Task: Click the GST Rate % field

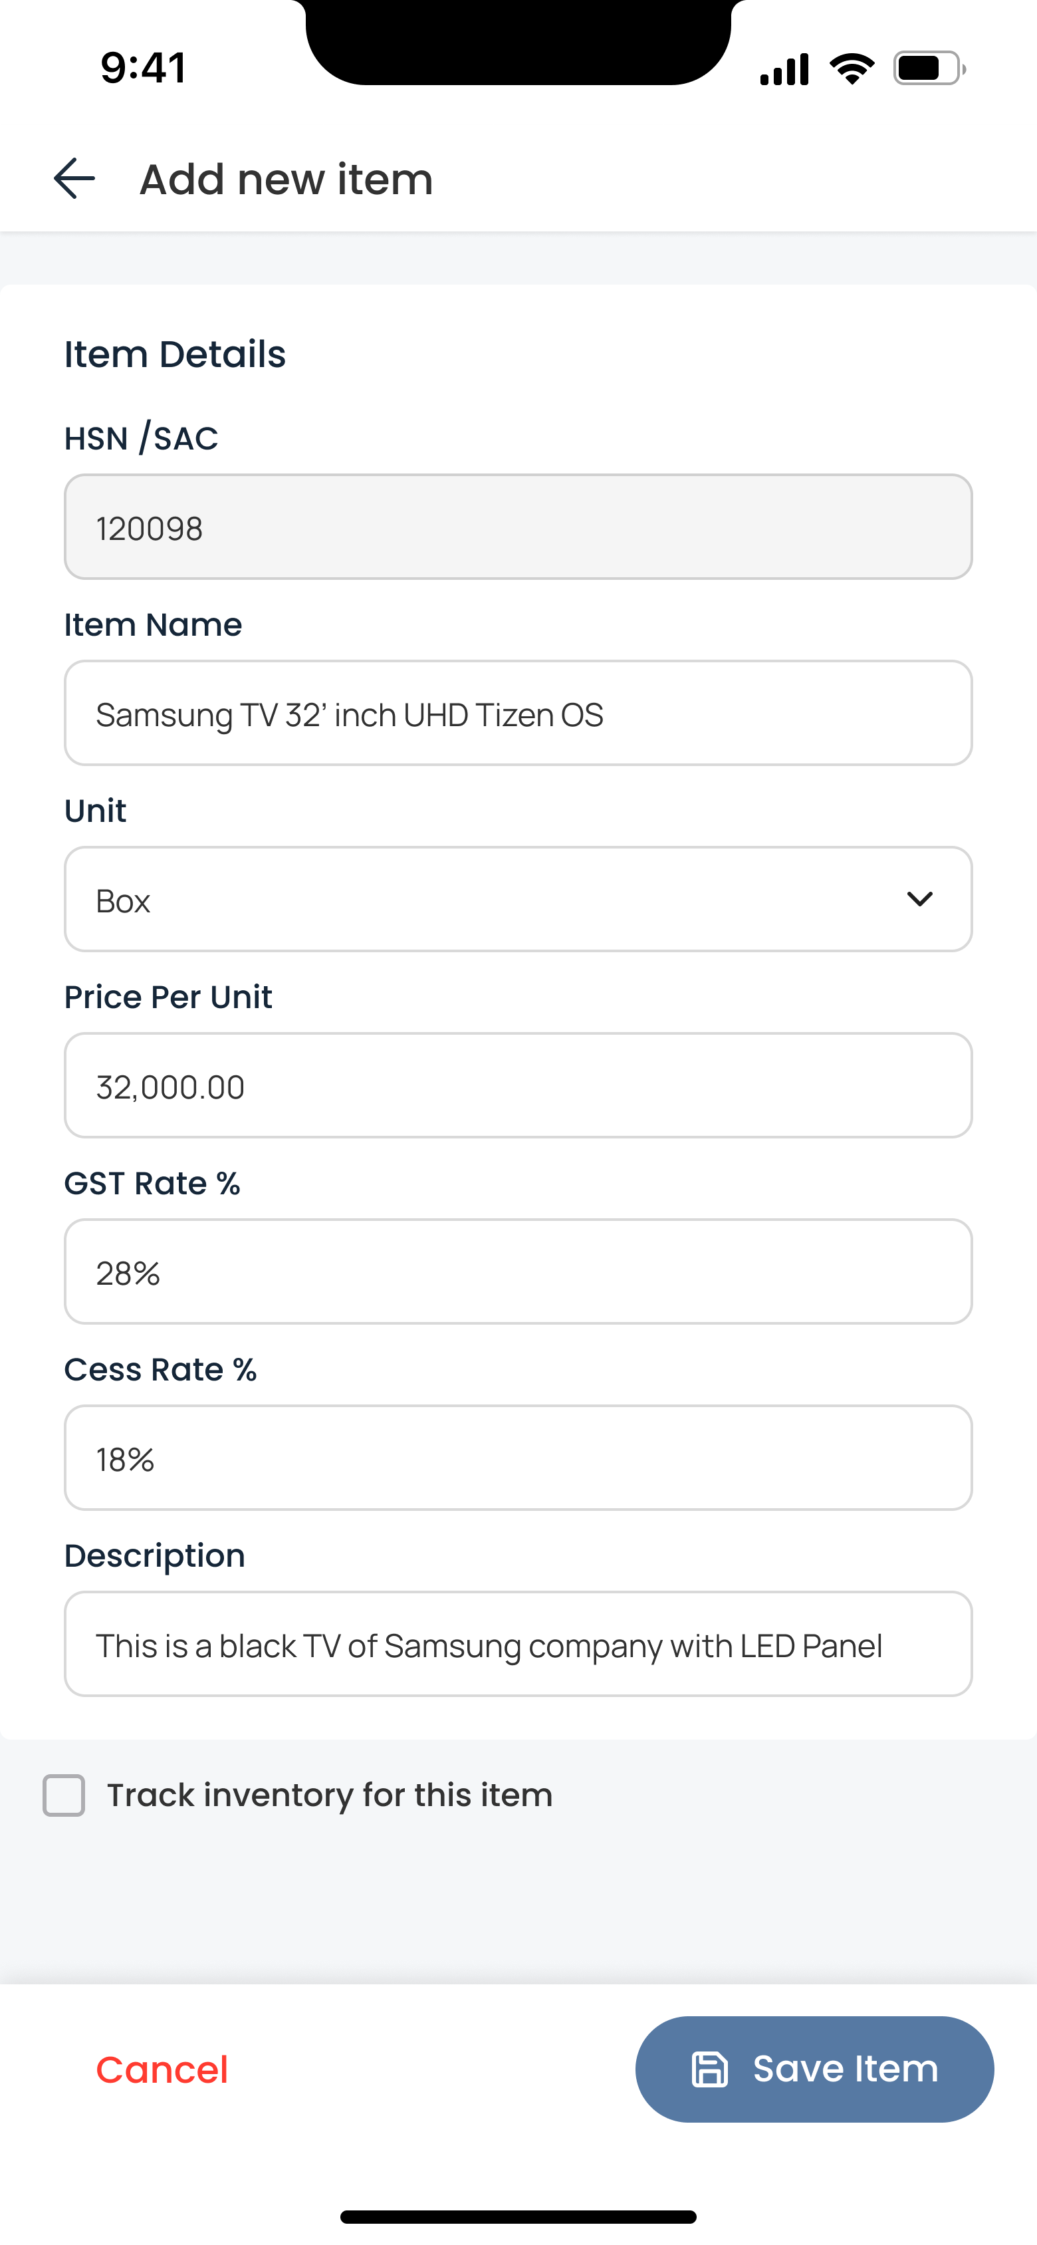Action: [x=518, y=1271]
